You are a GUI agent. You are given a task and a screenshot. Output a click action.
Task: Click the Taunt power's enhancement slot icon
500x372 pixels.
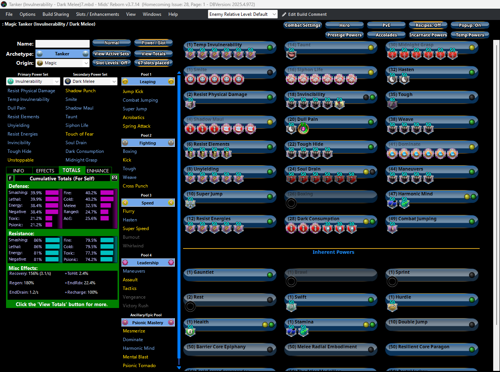point(291,54)
